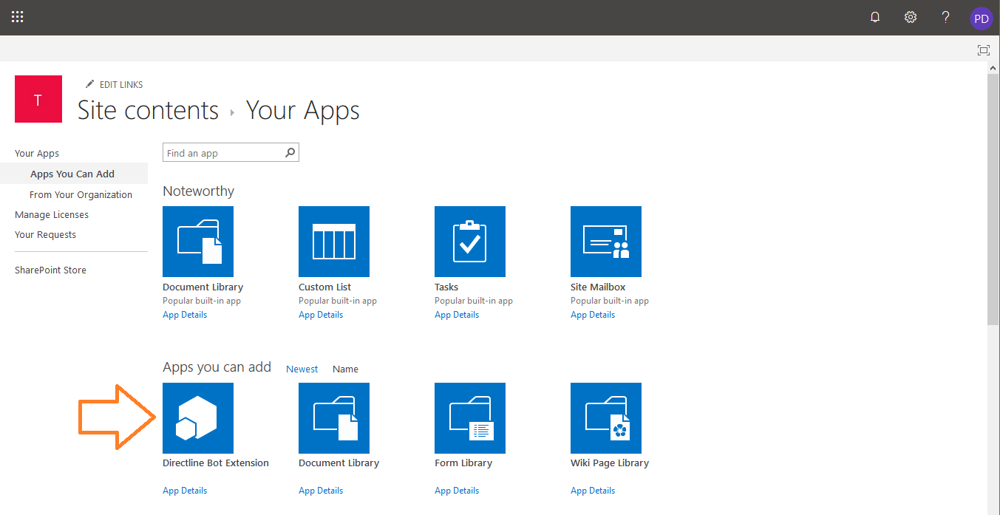Screen dimensions: 1000x515
Task: Open Site contents breadcrumb link
Action: click(x=148, y=110)
